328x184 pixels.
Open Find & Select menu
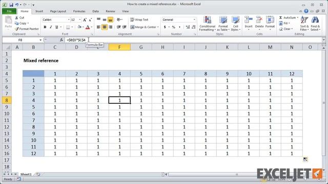coord(315,24)
